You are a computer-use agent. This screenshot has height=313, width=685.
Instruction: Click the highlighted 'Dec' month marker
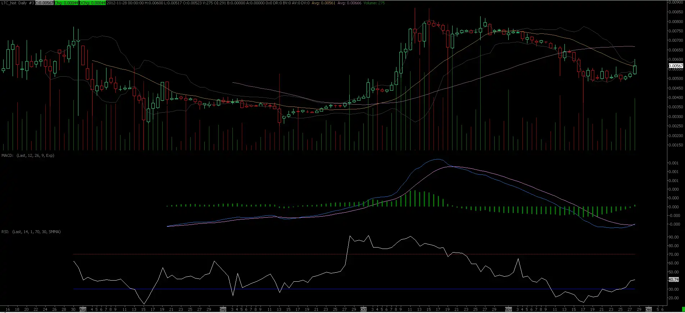648,309
